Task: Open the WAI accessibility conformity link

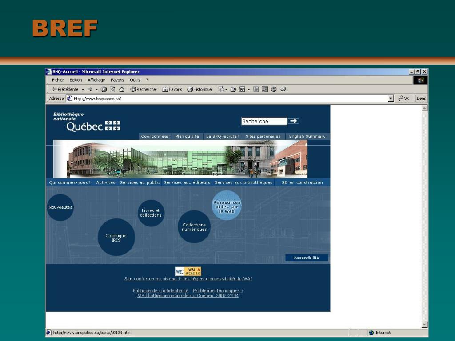Action: [x=188, y=279]
